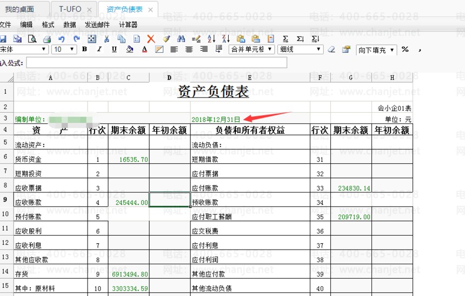Click the second clipboard paste icon

pos(256,39)
